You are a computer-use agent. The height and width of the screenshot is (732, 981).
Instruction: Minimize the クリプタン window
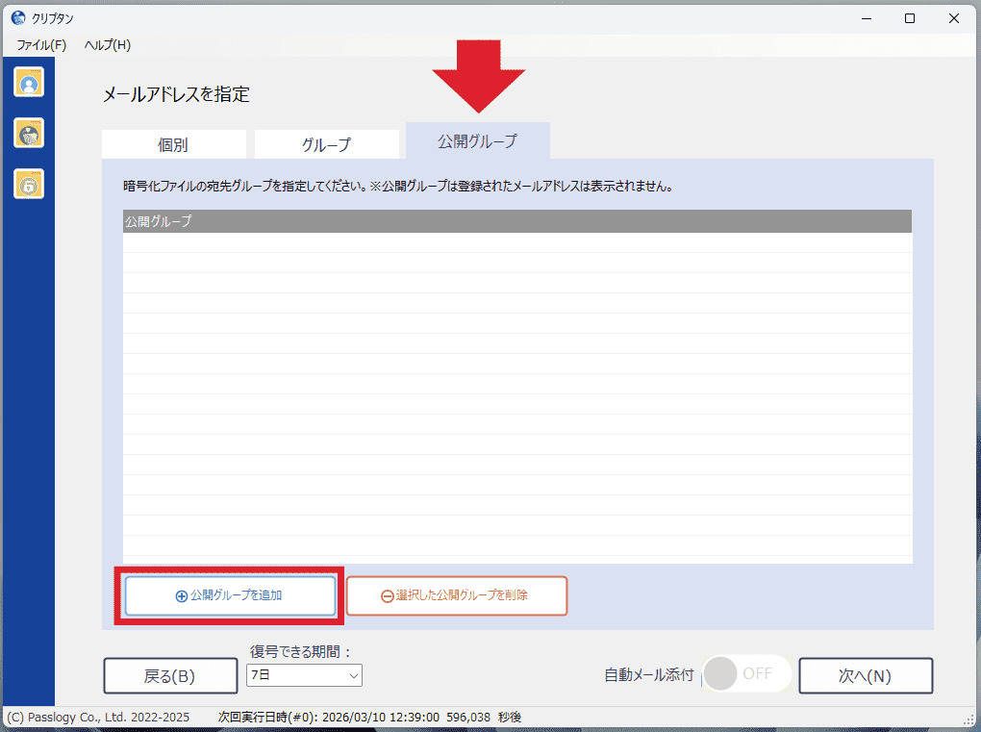[865, 18]
